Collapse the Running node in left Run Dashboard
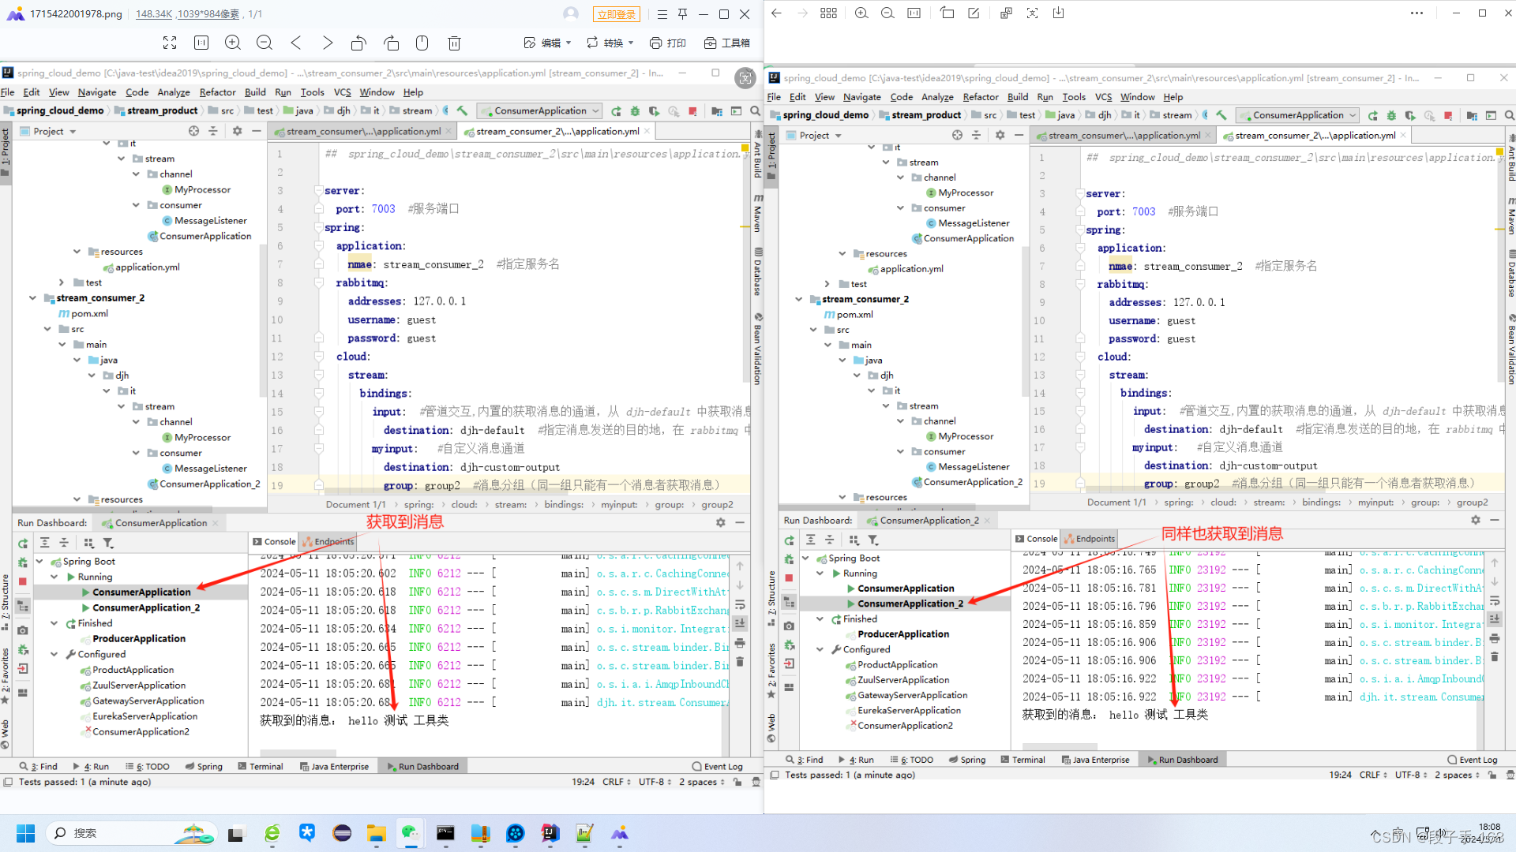This screenshot has height=852, width=1516. tap(54, 577)
